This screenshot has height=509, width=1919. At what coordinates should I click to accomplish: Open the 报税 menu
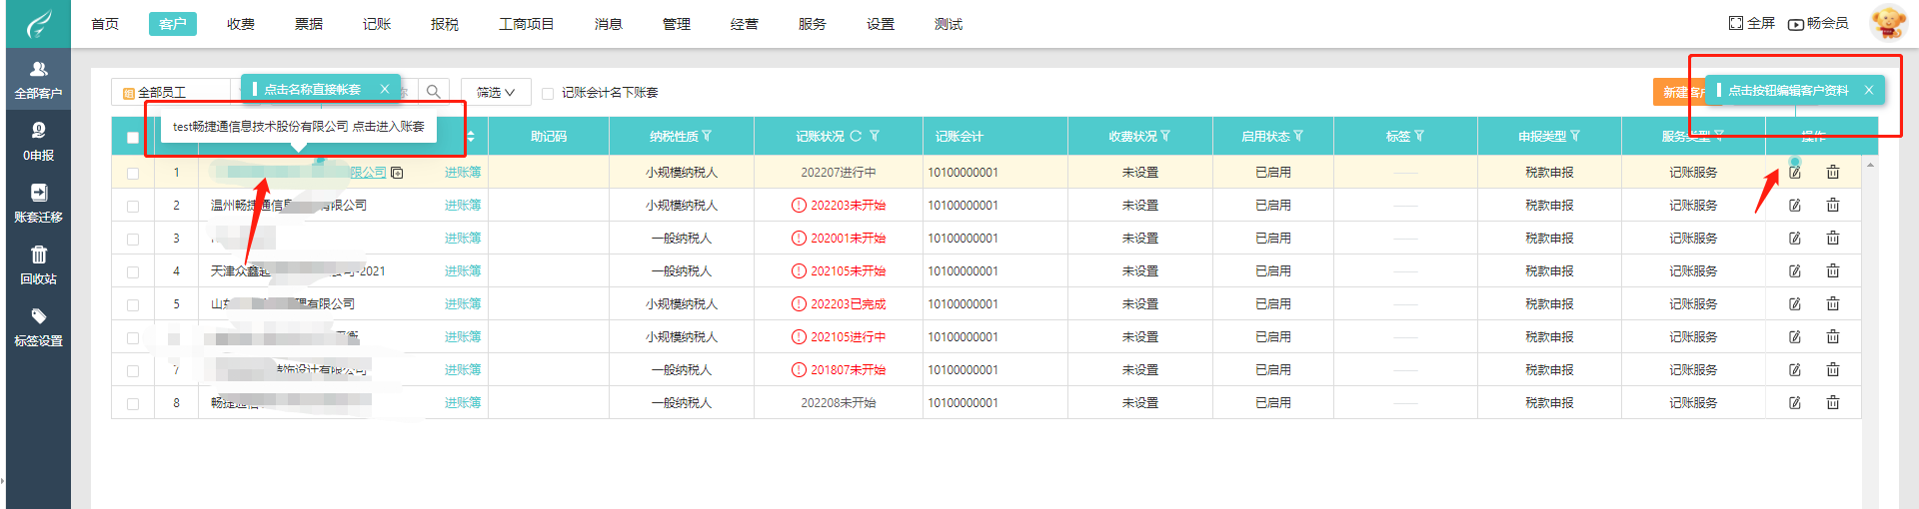[x=445, y=24]
